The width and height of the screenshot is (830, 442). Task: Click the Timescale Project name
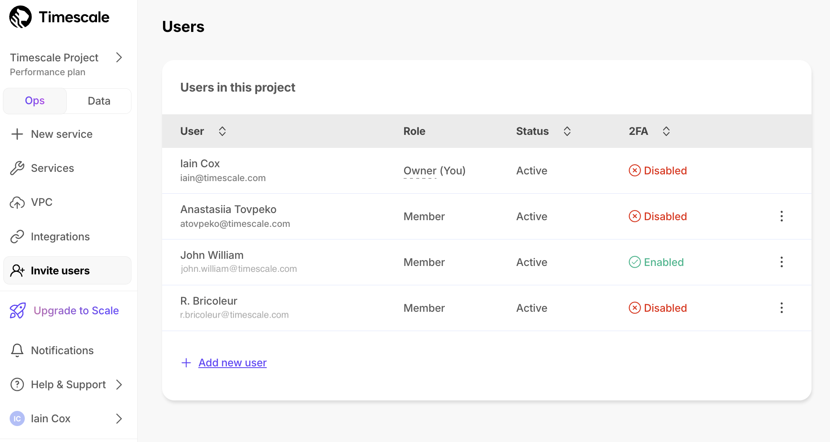tap(54, 58)
